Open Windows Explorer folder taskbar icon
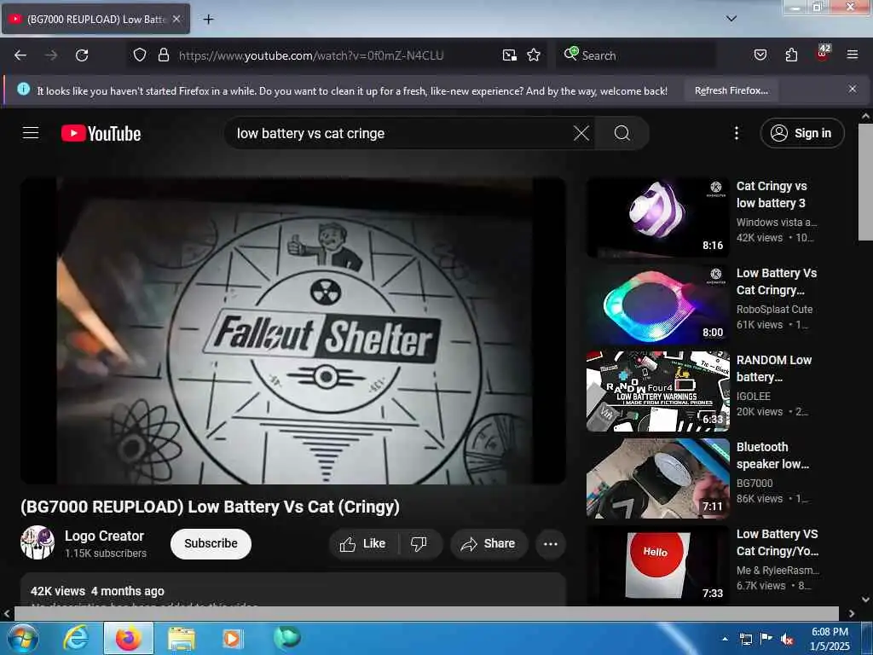Viewport: 873px width, 655px height. [x=181, y=638]
